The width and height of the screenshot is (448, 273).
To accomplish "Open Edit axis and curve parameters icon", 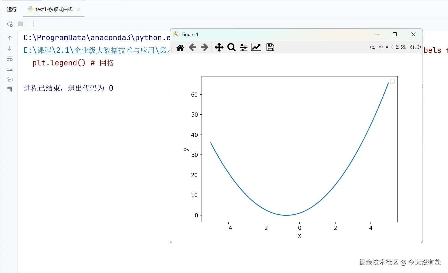I will click(256, 47).
